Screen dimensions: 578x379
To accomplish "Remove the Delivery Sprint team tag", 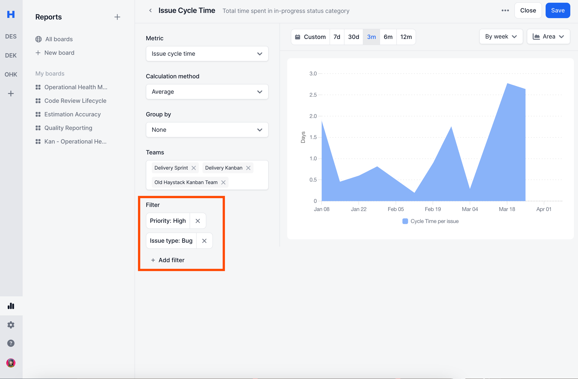I will 194,168.
